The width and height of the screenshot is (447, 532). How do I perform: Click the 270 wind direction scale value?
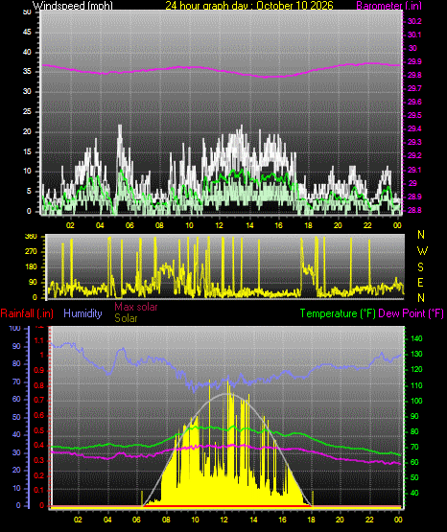(31, 252)
